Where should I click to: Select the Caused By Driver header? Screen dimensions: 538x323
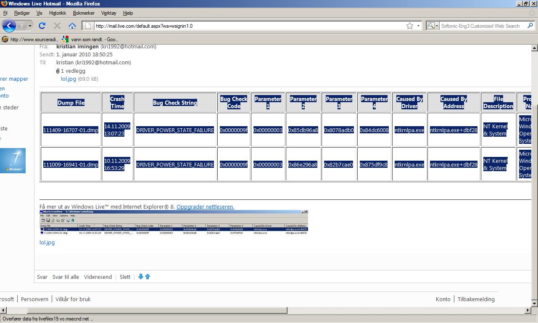click(409, 103)
